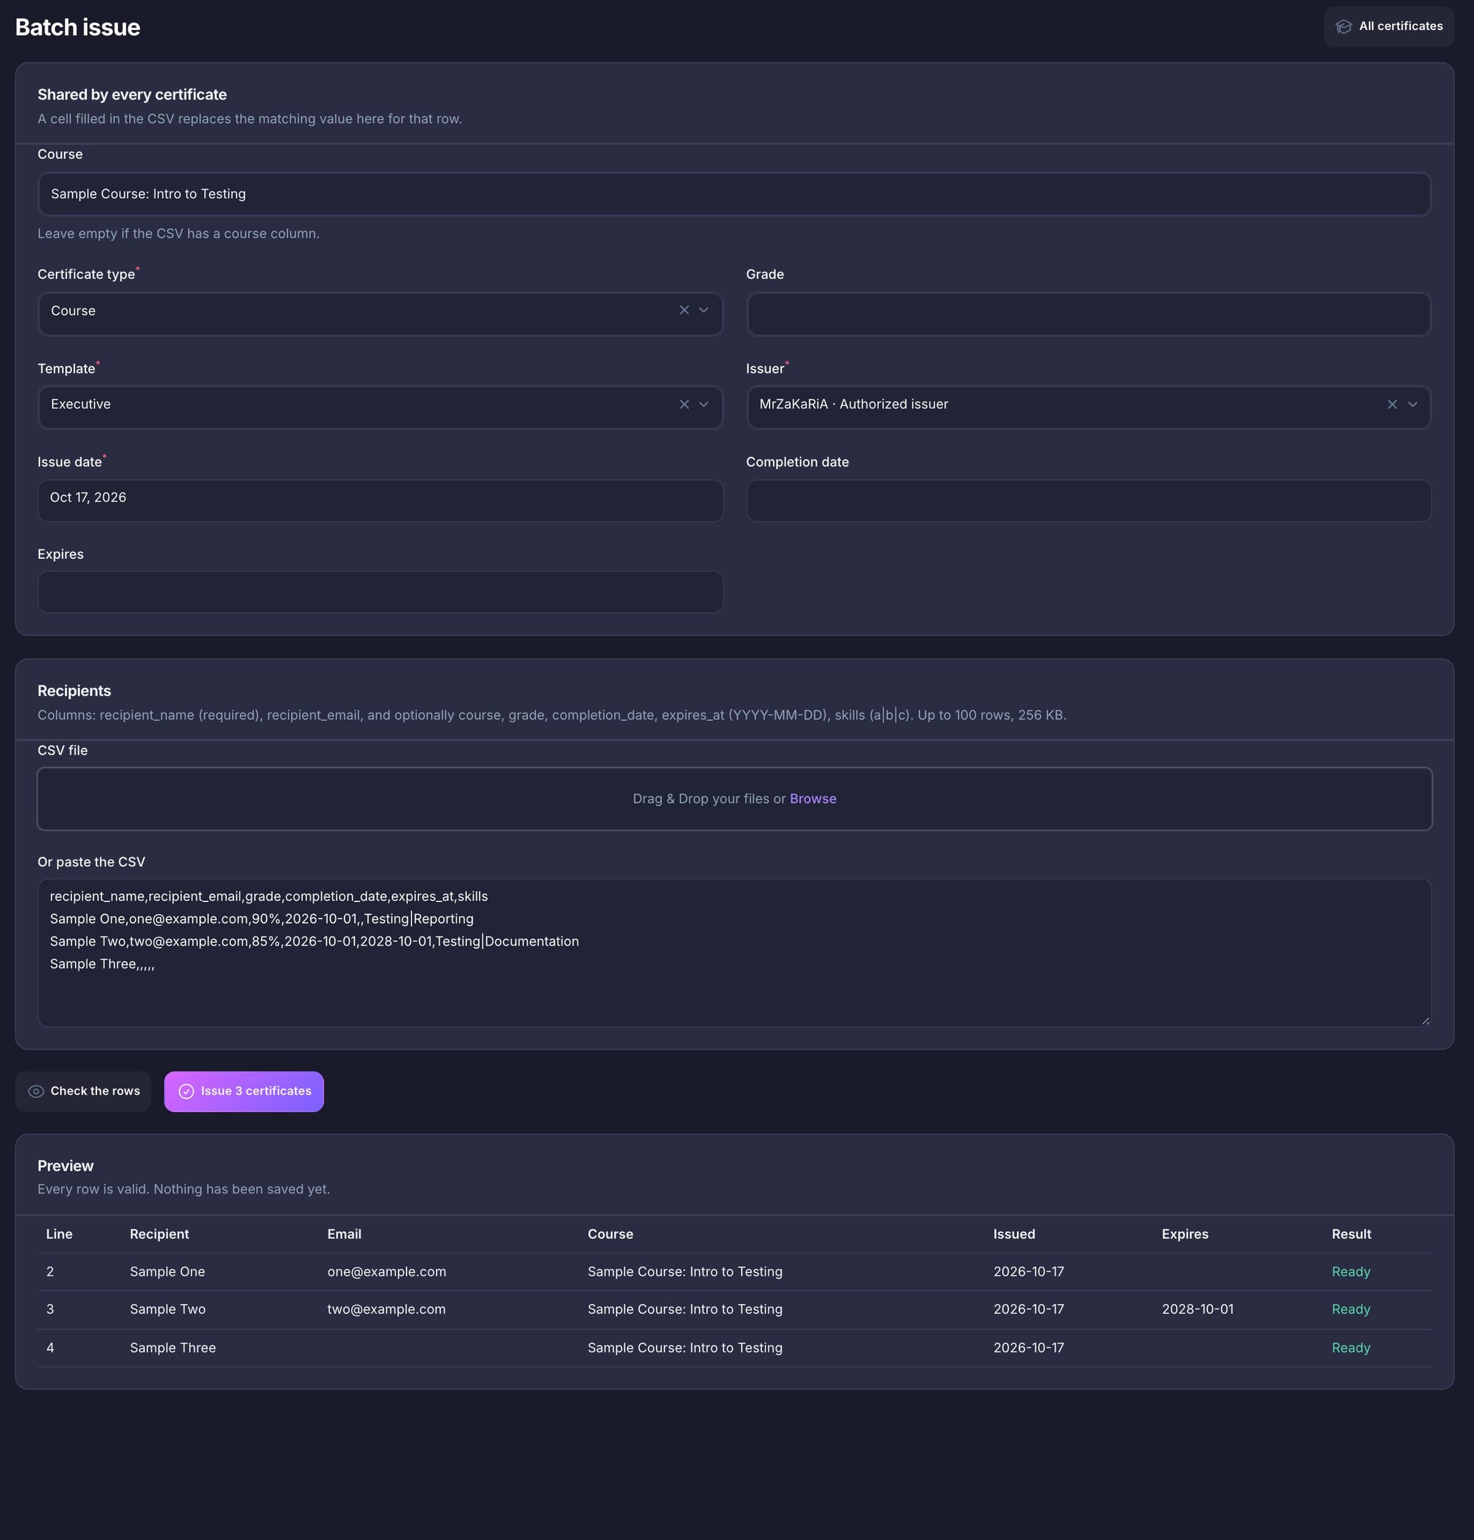Open All certificates page
This screenshot has width=1474, height=1540.
(1389, 27)
